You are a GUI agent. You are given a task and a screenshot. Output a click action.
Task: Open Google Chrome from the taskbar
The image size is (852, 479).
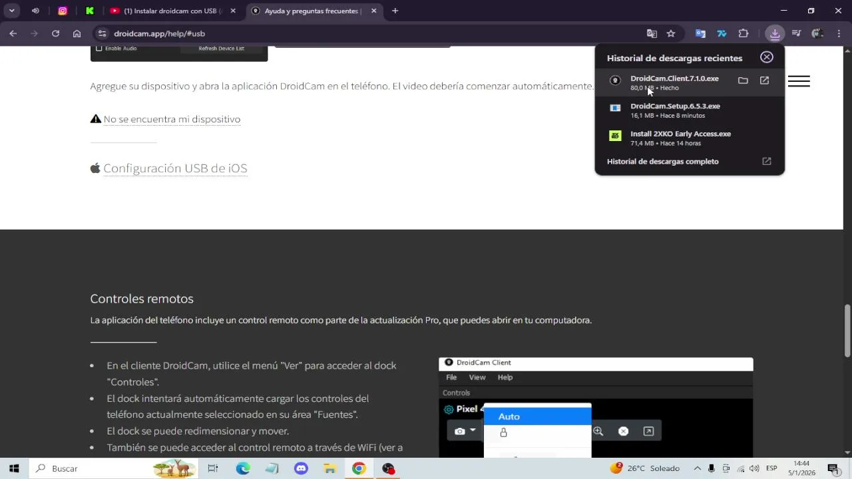point(359,468)
